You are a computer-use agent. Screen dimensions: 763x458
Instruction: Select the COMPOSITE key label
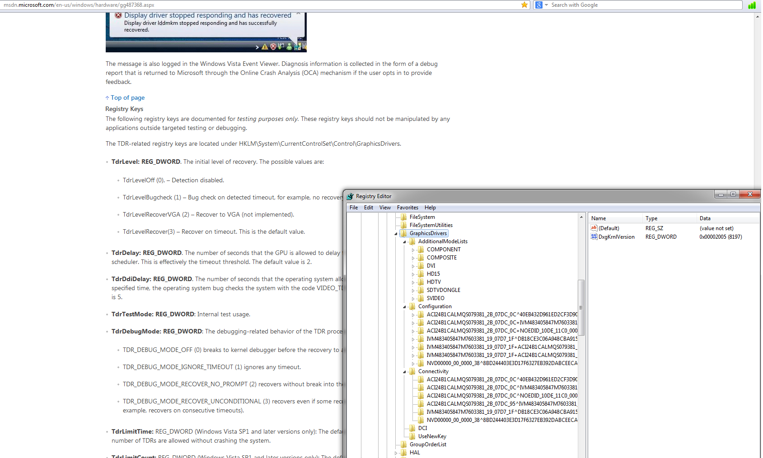(x=442, y=258)
